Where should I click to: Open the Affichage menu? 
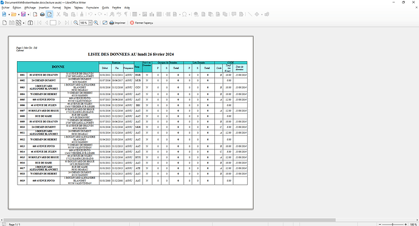pyautogui.click(x=30, y=8)
